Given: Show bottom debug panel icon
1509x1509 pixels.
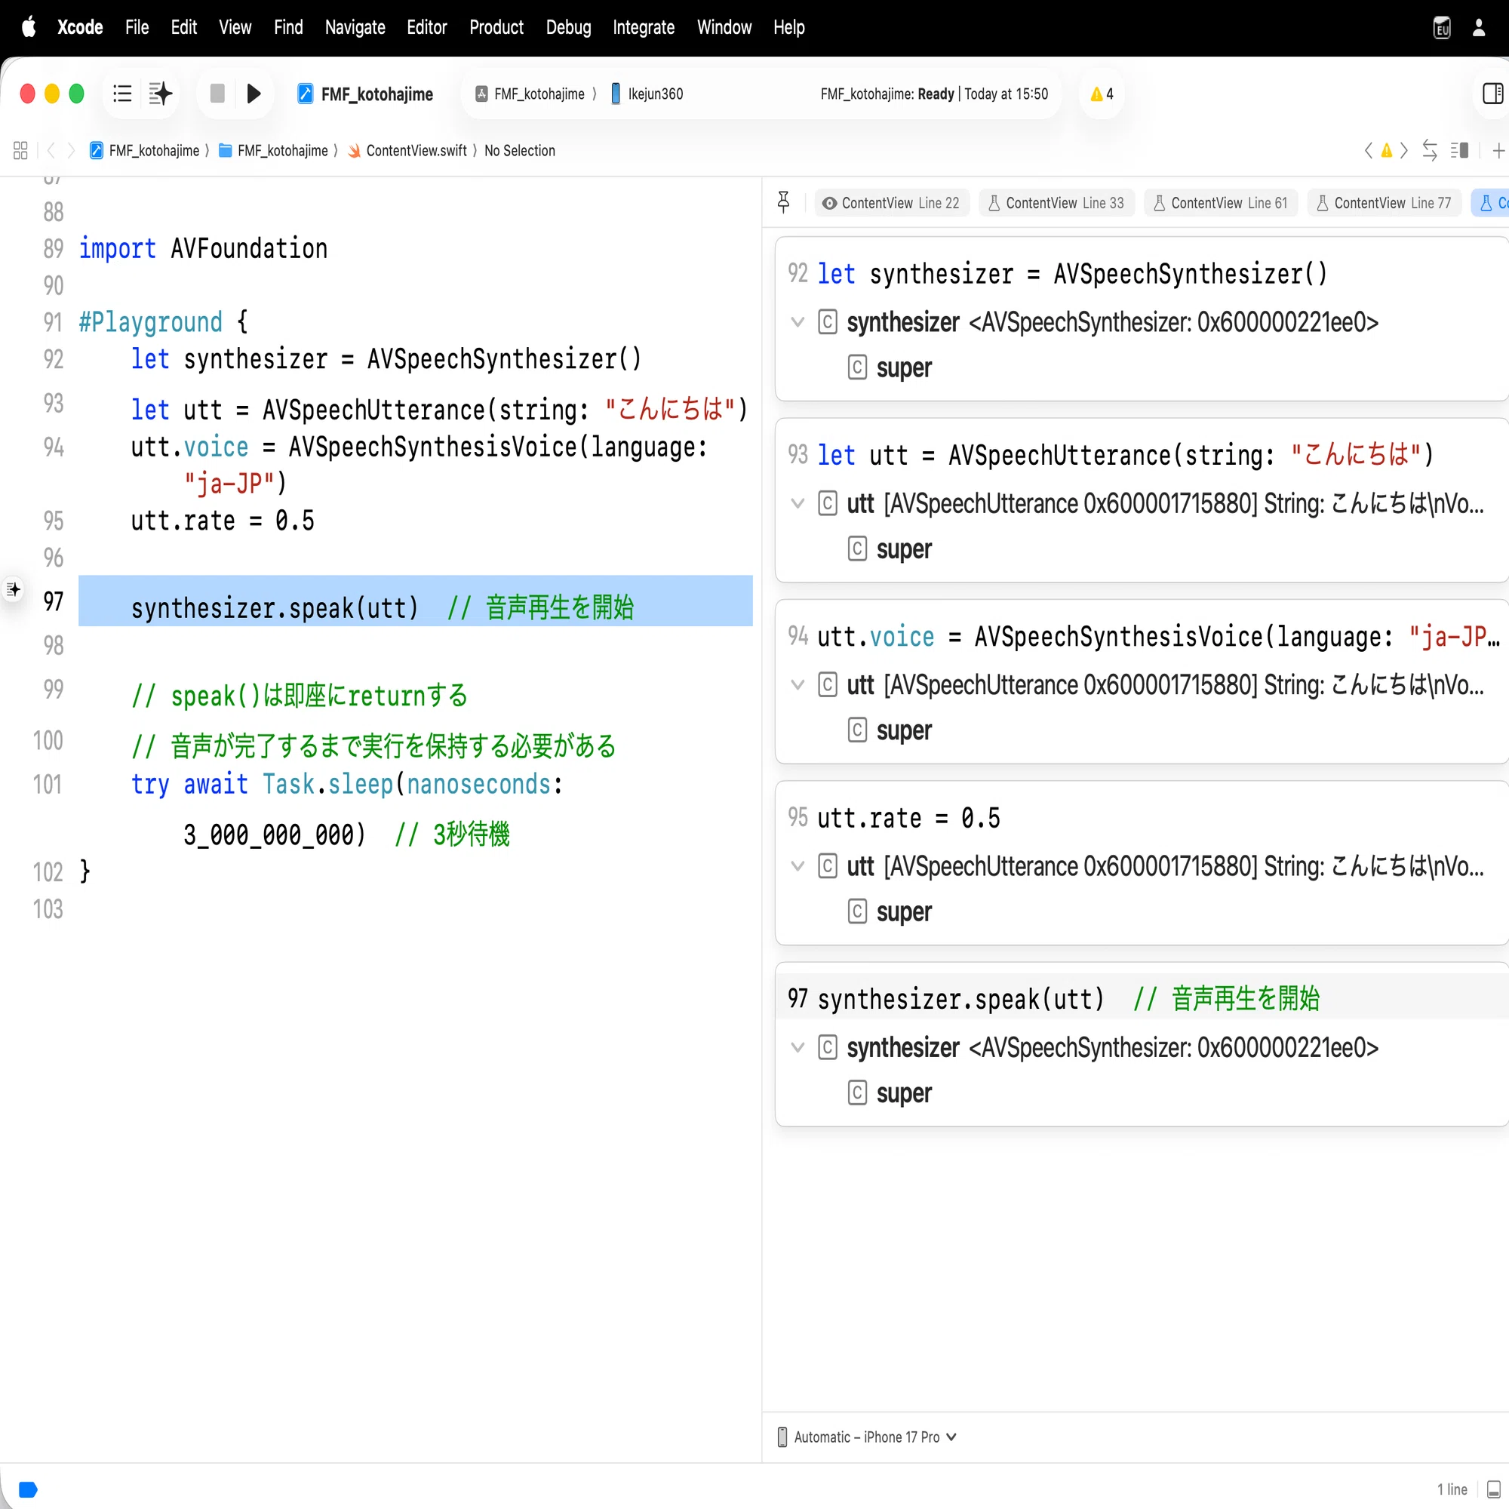Looking at the screenshot, I should 1494,1489.
